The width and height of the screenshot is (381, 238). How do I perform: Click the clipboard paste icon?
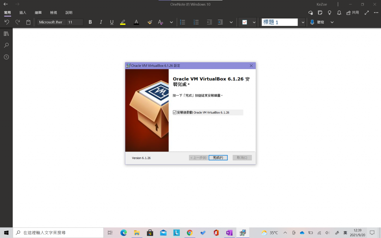point(28,22)
